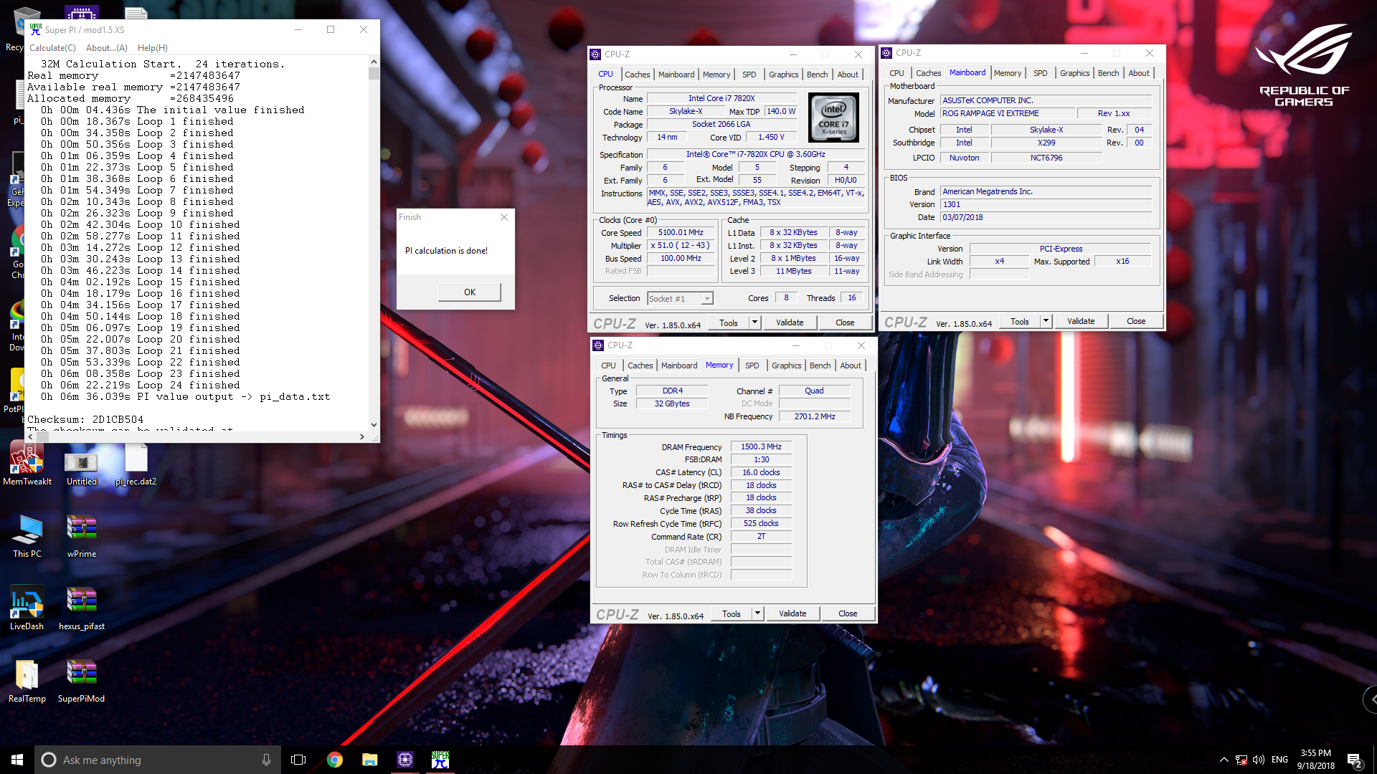The height and width of the screenshot is (774, 1377).
Task: Select the This PC desktop icon
Action: tap(27, 536)
